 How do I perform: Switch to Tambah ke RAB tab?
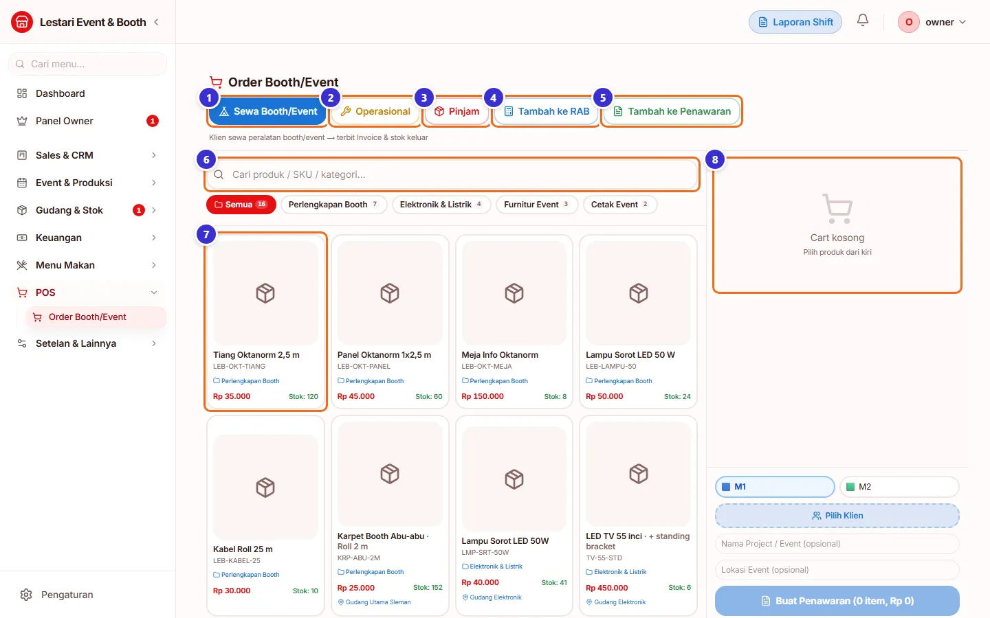[x=547, y=111]
